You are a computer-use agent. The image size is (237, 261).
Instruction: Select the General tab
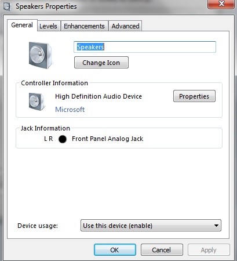point(22,25)
